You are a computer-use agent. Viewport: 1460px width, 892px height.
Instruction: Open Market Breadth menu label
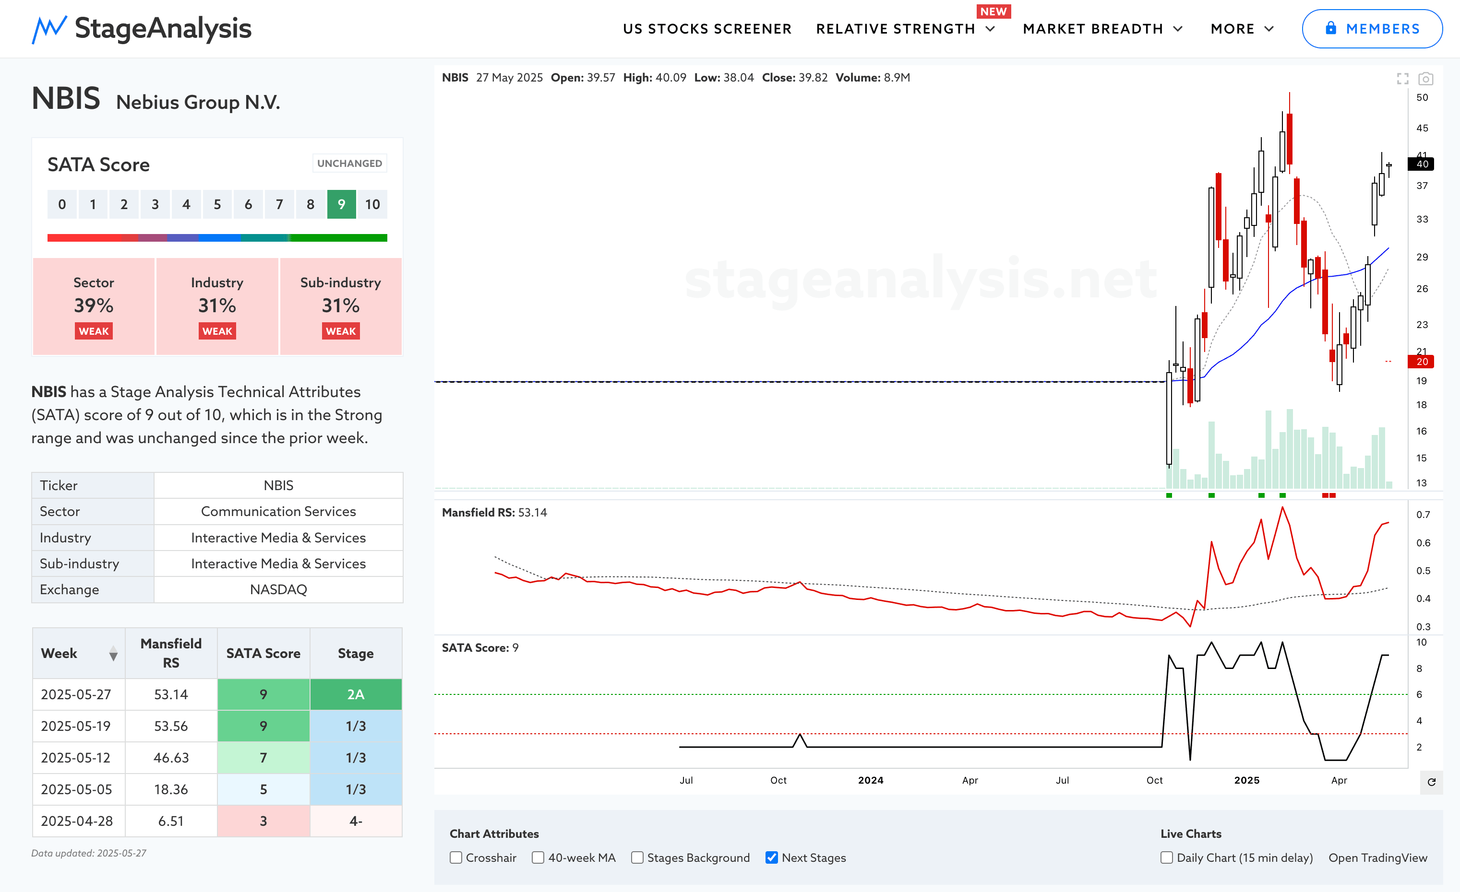(x=1093, y=29)
